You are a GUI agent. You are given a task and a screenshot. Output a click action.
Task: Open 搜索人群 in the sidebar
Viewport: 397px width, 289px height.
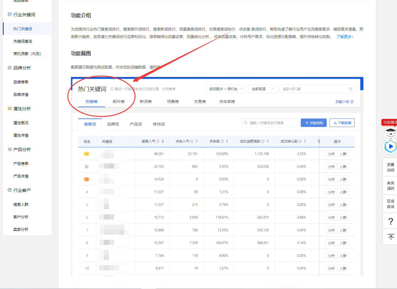click(x=21, y=204)
